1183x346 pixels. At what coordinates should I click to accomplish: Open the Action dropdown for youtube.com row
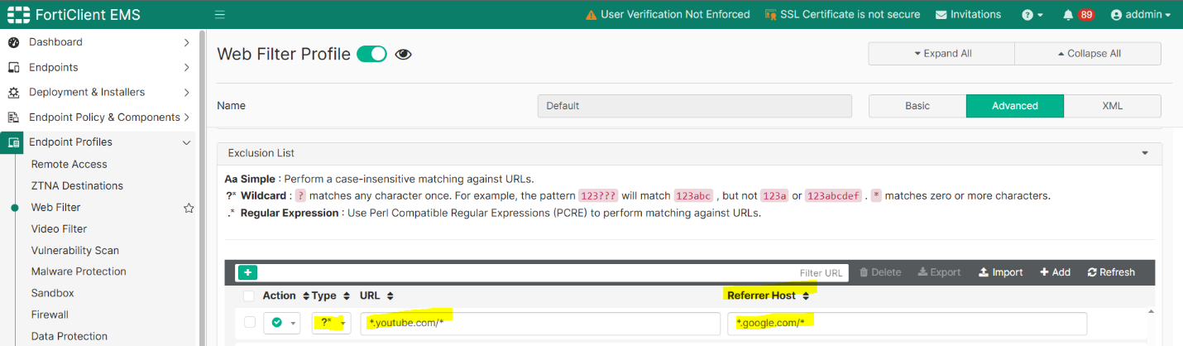click(x=282, y=323)
